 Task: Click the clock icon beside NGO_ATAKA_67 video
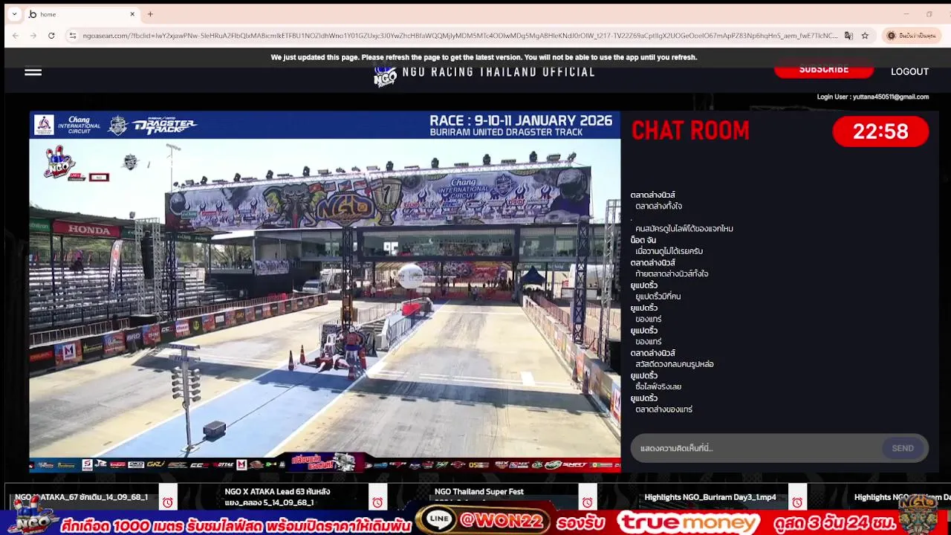(x=168, y=502)
